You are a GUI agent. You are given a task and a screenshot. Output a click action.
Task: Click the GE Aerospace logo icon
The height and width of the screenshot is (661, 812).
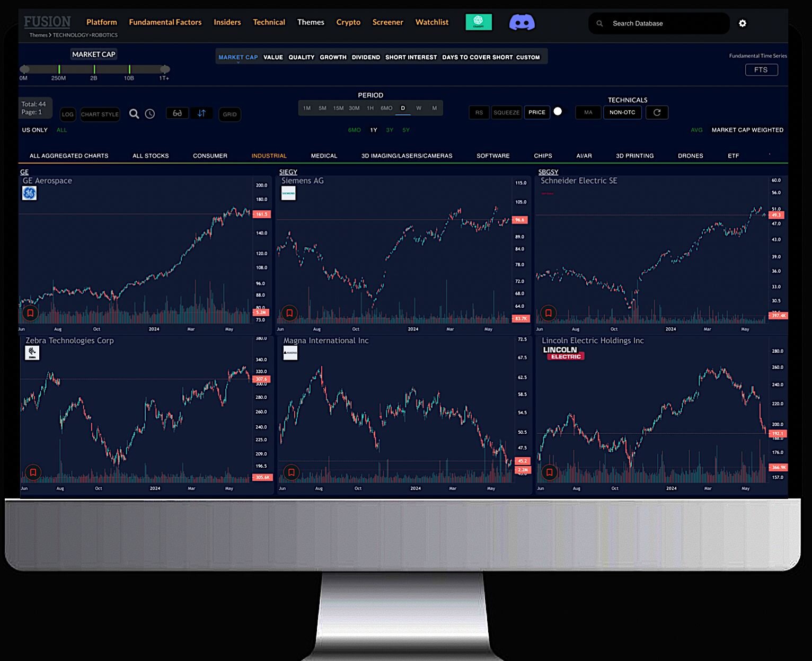coord(30,193)
